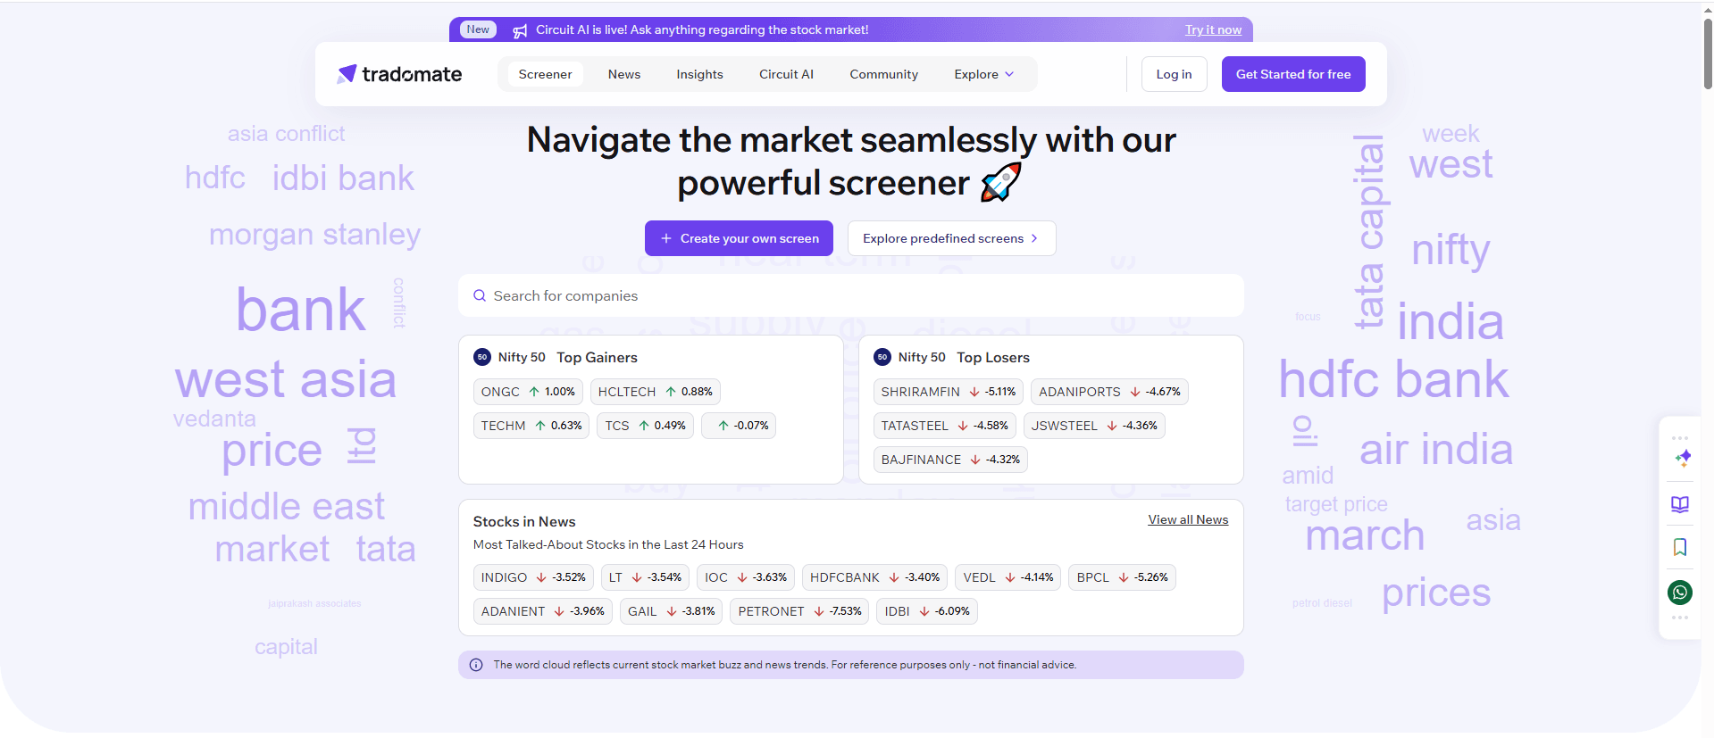Click the Nifty 50 badge in Top Gainers
The width and height of the screenshot is (1714, 738).
pos(482,357)
